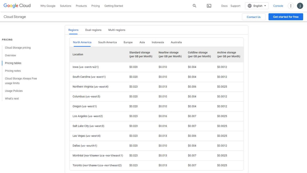This screenshot has width=307, height=173.
Task: Click the Contact Us button
Action: click(254, 17)
